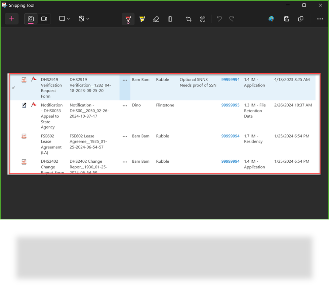Screen dimensions: 329x287
Task: Undo the last edit
Action: 219,19
